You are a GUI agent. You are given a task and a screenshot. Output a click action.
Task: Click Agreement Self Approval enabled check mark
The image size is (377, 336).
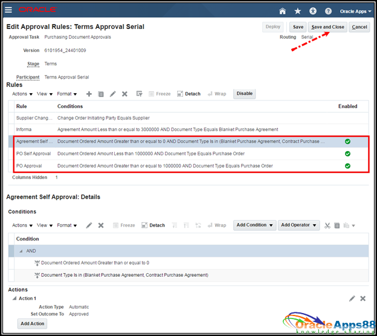[347, 141]
